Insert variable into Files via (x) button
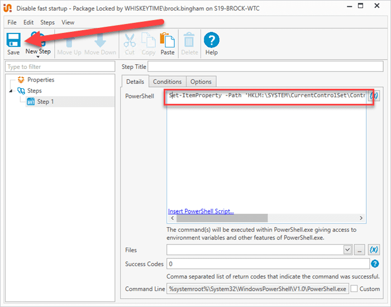The width and height of the screenshot is (391, 307). (374, 250)
